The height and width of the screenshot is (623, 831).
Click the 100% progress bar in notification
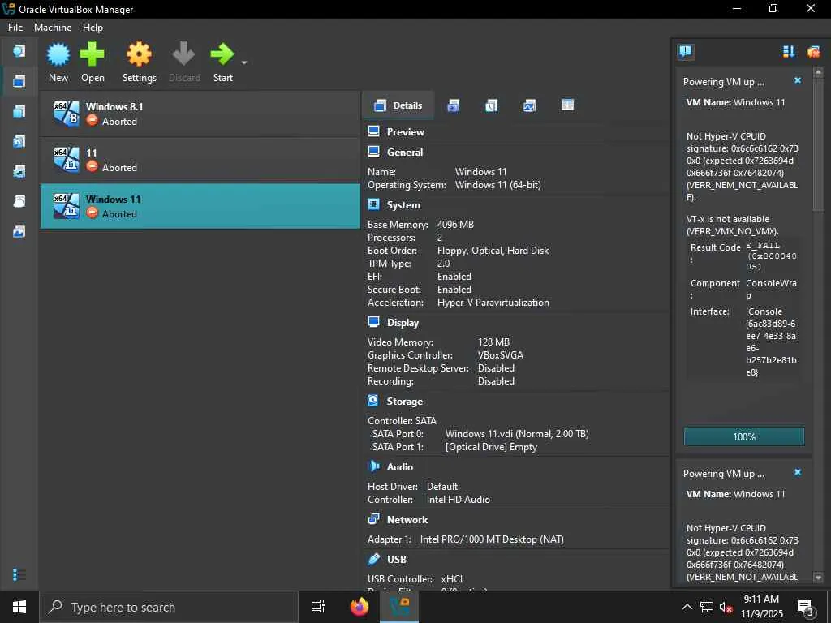point(744,436)
